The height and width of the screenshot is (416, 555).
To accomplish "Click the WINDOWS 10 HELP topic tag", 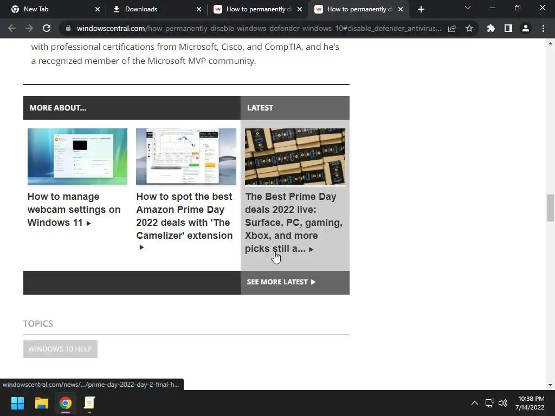I will pos(60,349).
